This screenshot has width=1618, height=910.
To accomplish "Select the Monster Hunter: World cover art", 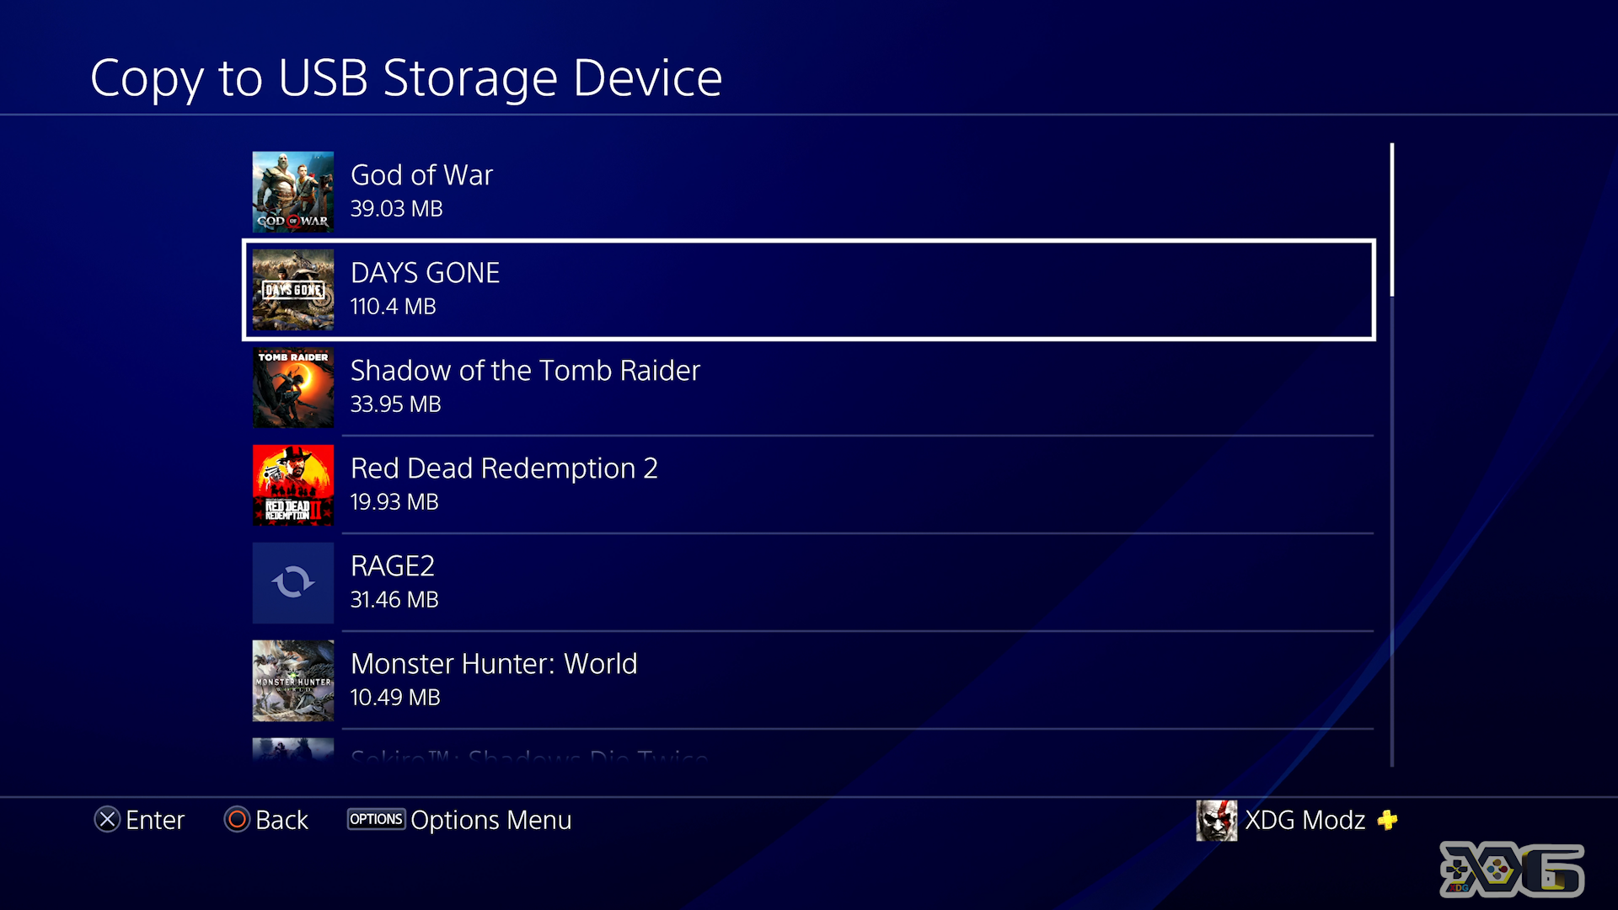I will coord(293,681).
